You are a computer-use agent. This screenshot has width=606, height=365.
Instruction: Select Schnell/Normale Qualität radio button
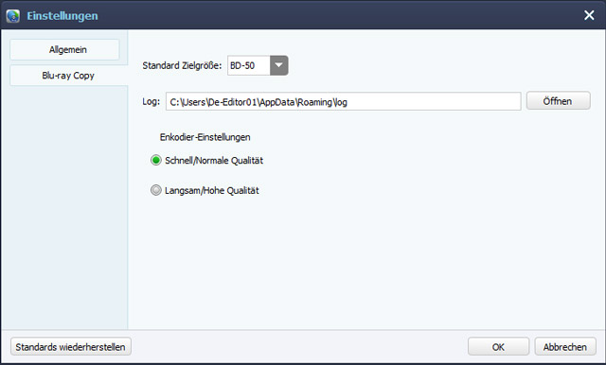pyautogui.click(x=156, y=160)
